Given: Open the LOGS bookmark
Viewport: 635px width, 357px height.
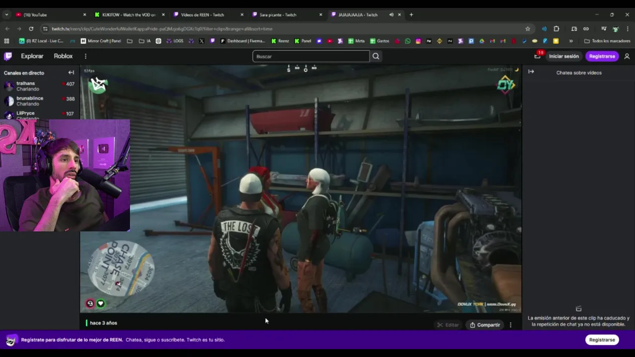Looking at the screenshot, I should pyautogui.click(x=175, y=41).
